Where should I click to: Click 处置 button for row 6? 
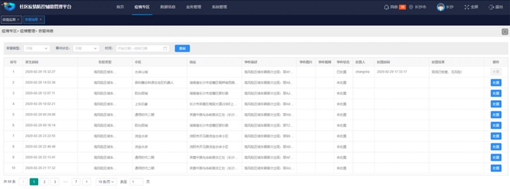pos(496,125)
